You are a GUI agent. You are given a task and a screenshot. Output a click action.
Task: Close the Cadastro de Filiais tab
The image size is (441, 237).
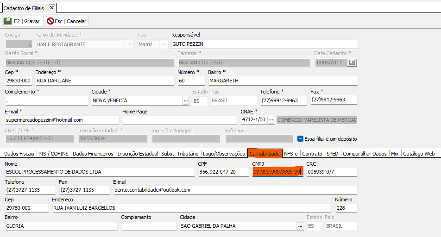(x=52, y=7)
